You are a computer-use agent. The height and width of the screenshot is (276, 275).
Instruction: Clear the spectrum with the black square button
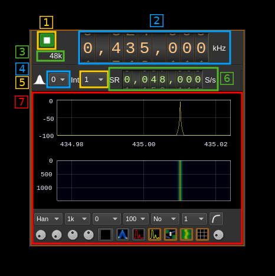click(106, 235)
